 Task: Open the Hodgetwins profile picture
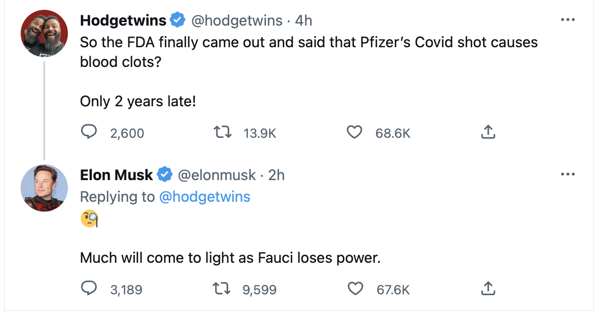(44, 33)
